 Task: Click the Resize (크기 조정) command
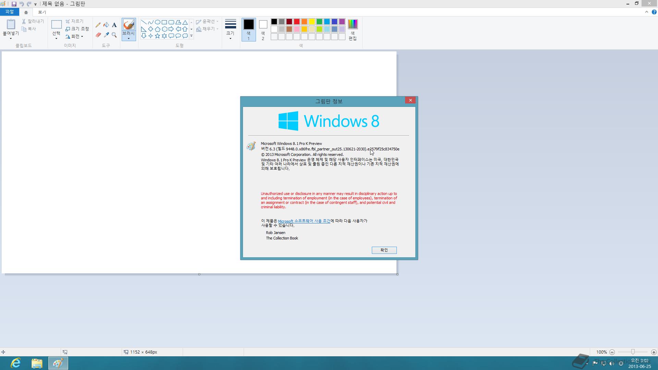coord(77,29)
